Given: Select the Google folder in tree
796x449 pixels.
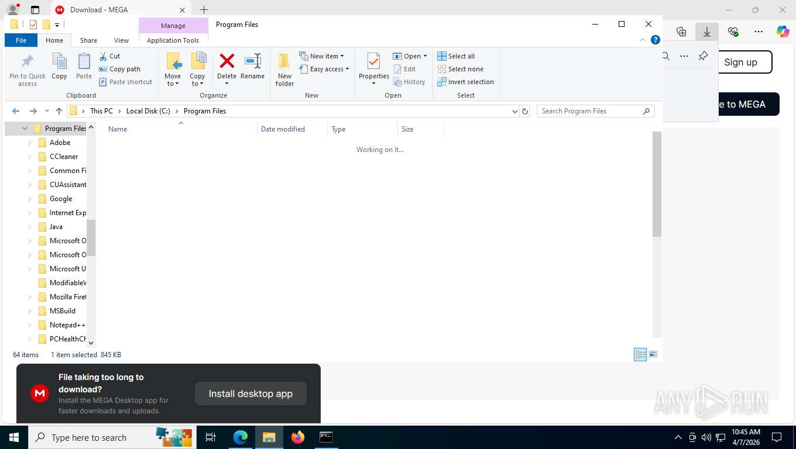Looking at the screenshot, I should (61, 199).
